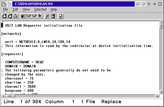This screenshot has height=107, width=164.
Task: Open the File menu
Action: pos(5,9)
